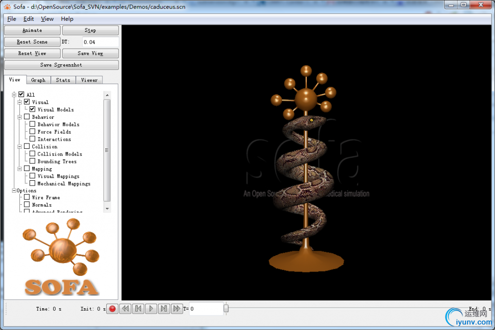495x330 pixels.
Task: Click the caduceus snake in 3D viewport
Action: pos(305,181)
